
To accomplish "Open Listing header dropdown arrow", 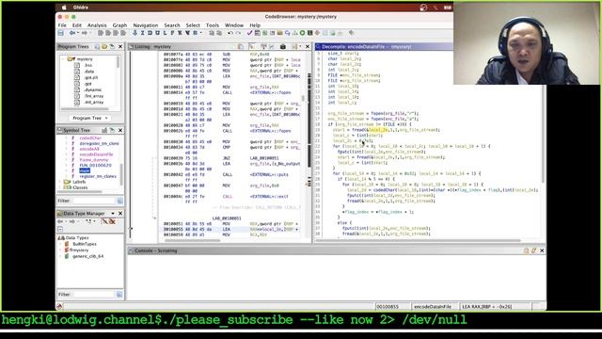I will (x=300, y=46).
